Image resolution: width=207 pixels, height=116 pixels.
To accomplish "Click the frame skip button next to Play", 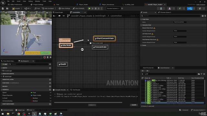I will click(x=93, y=8).
